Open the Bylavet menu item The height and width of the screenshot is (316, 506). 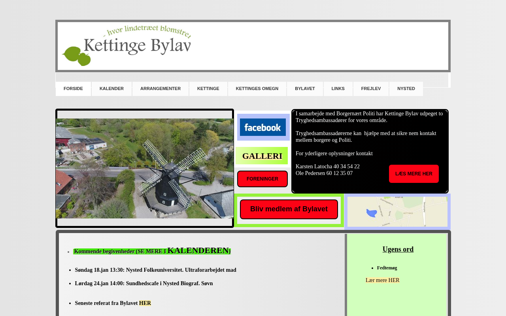point(305,89)
